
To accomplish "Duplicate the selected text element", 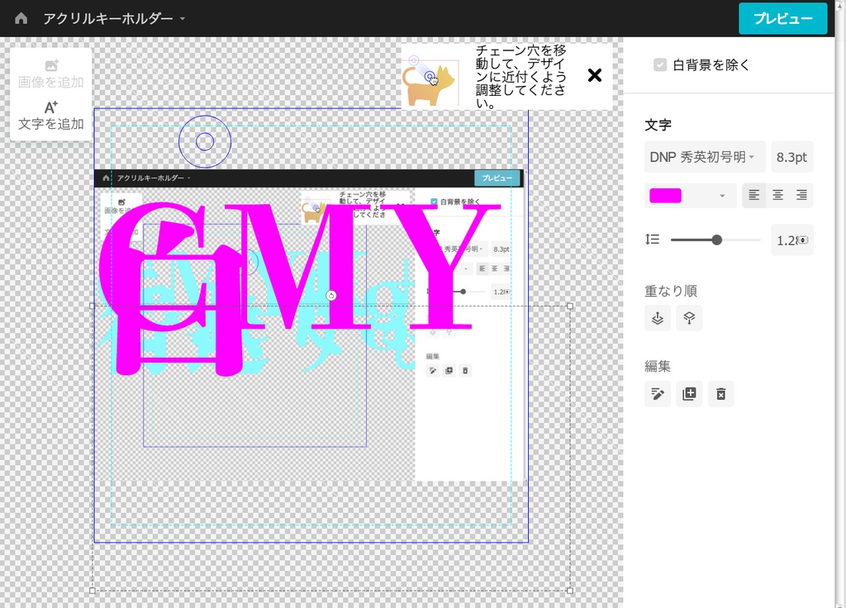I will tap(689, 394).
